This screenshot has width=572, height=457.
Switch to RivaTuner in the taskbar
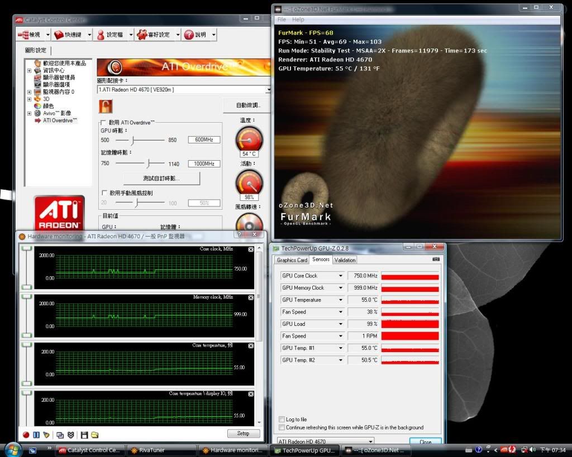[x=161, y=450]
